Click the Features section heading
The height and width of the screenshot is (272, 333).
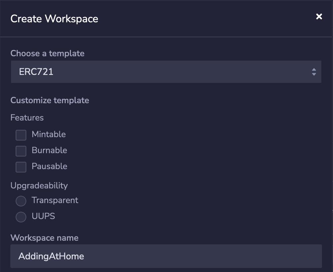point(27,118)
